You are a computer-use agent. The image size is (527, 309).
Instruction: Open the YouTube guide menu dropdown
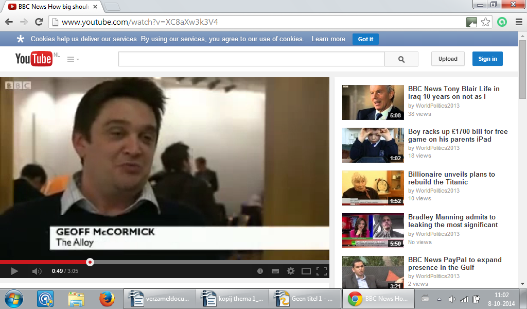point(73,59)
